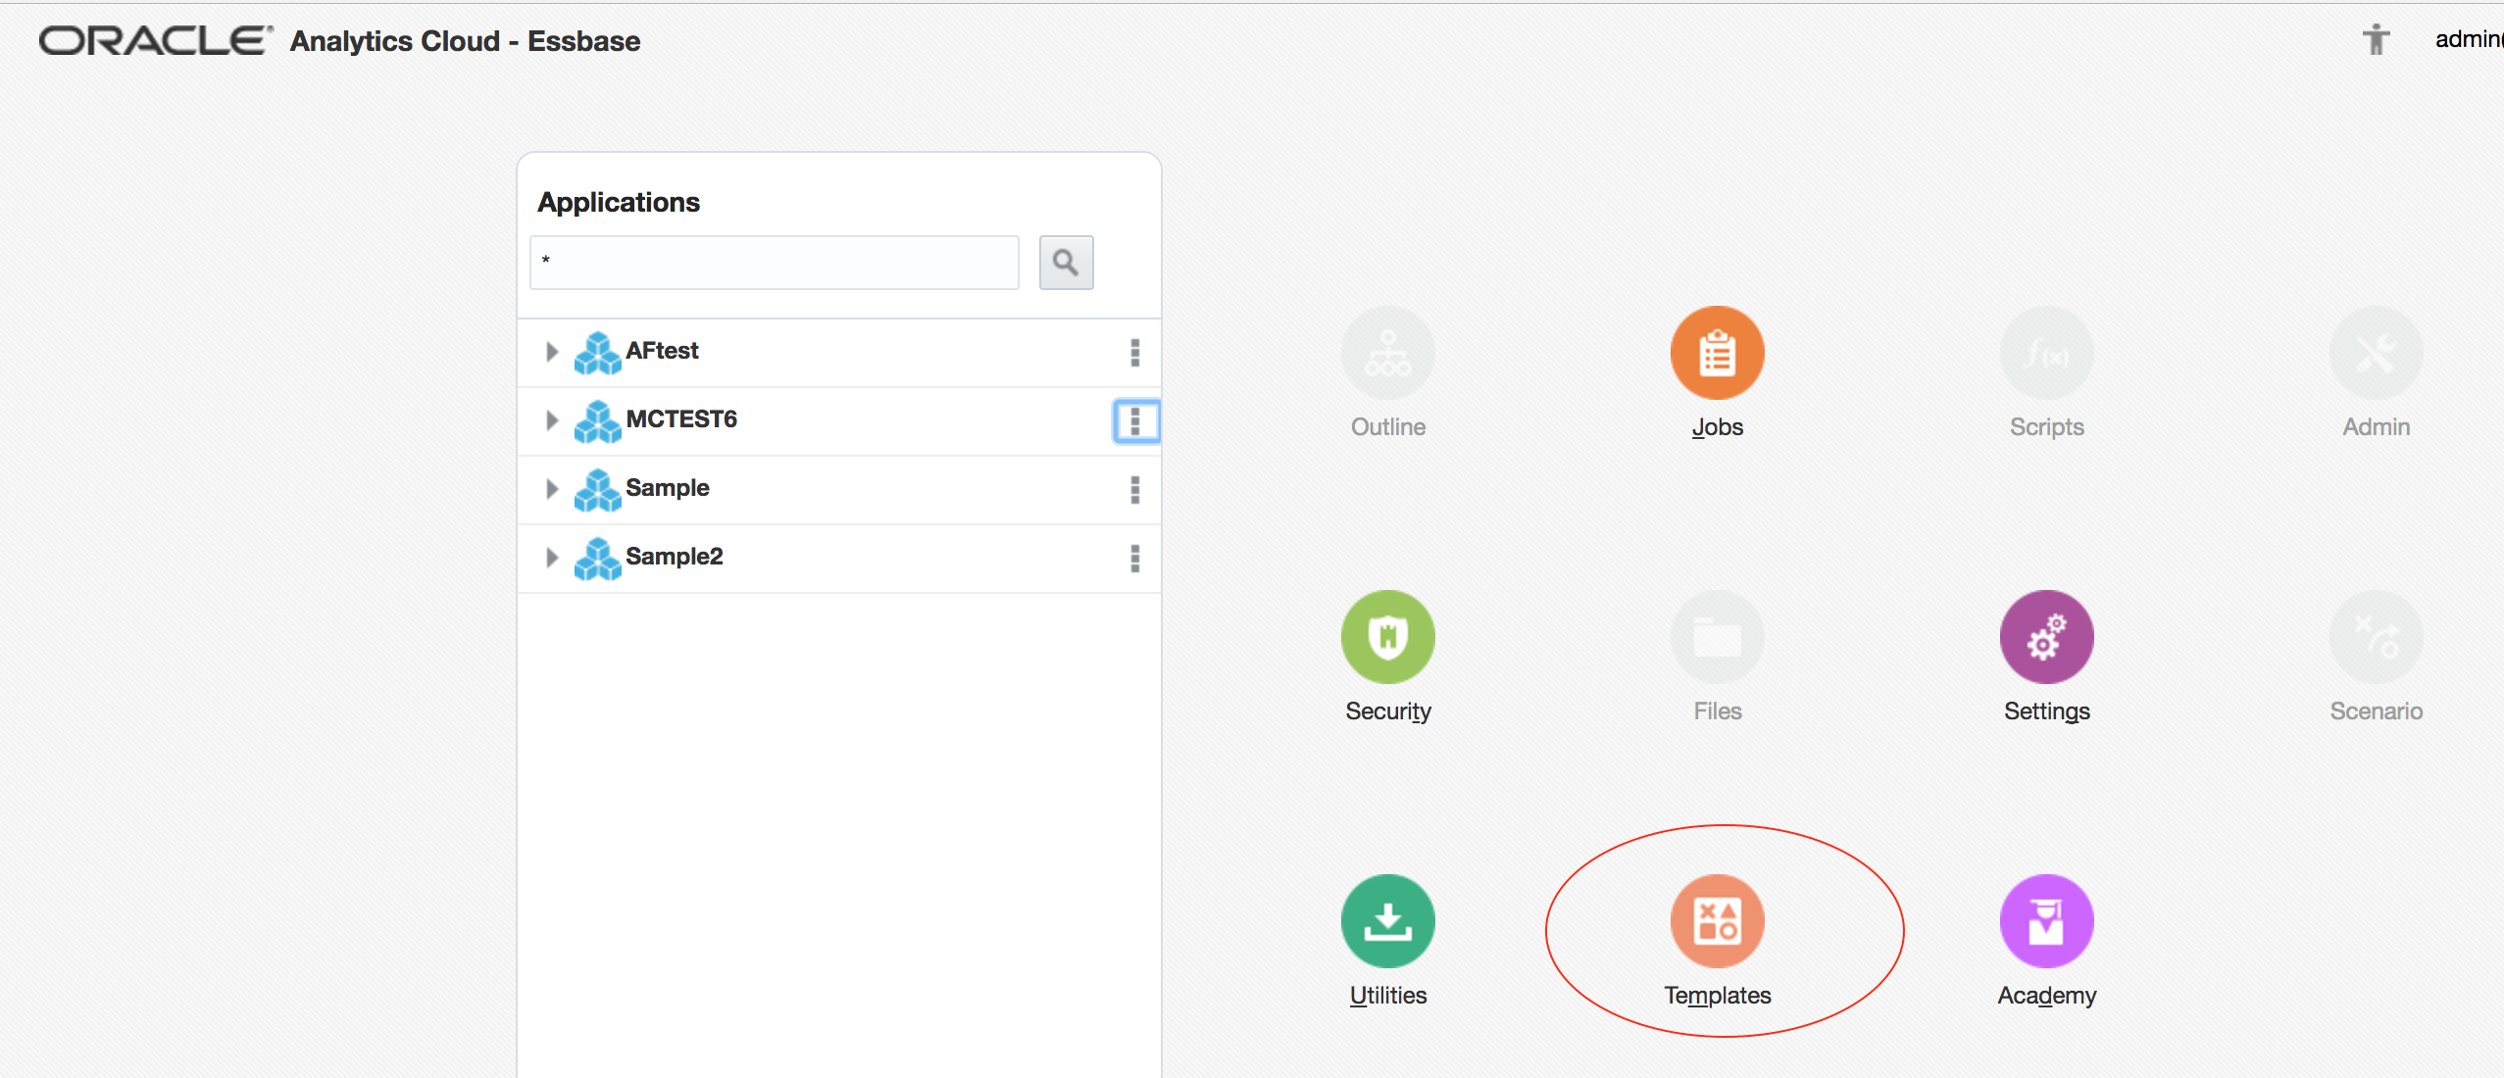Expand the MCTEST6 application node
The width and height of the screenshot is (2504, 1078).
(552, 420)
